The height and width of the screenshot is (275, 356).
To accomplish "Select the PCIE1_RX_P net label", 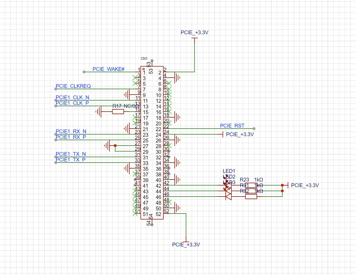I will pos(71,137).
